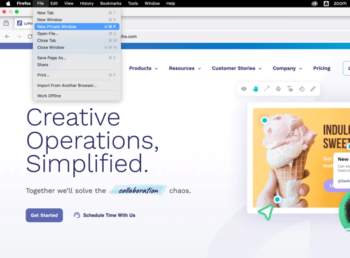This screenshot has height=258, width=350.
Task: Select Close Tab in File menu
Action: click(x=77, y=40)
